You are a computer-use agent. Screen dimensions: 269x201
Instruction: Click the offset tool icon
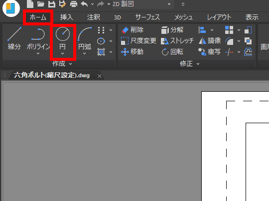tap(248, 52)
